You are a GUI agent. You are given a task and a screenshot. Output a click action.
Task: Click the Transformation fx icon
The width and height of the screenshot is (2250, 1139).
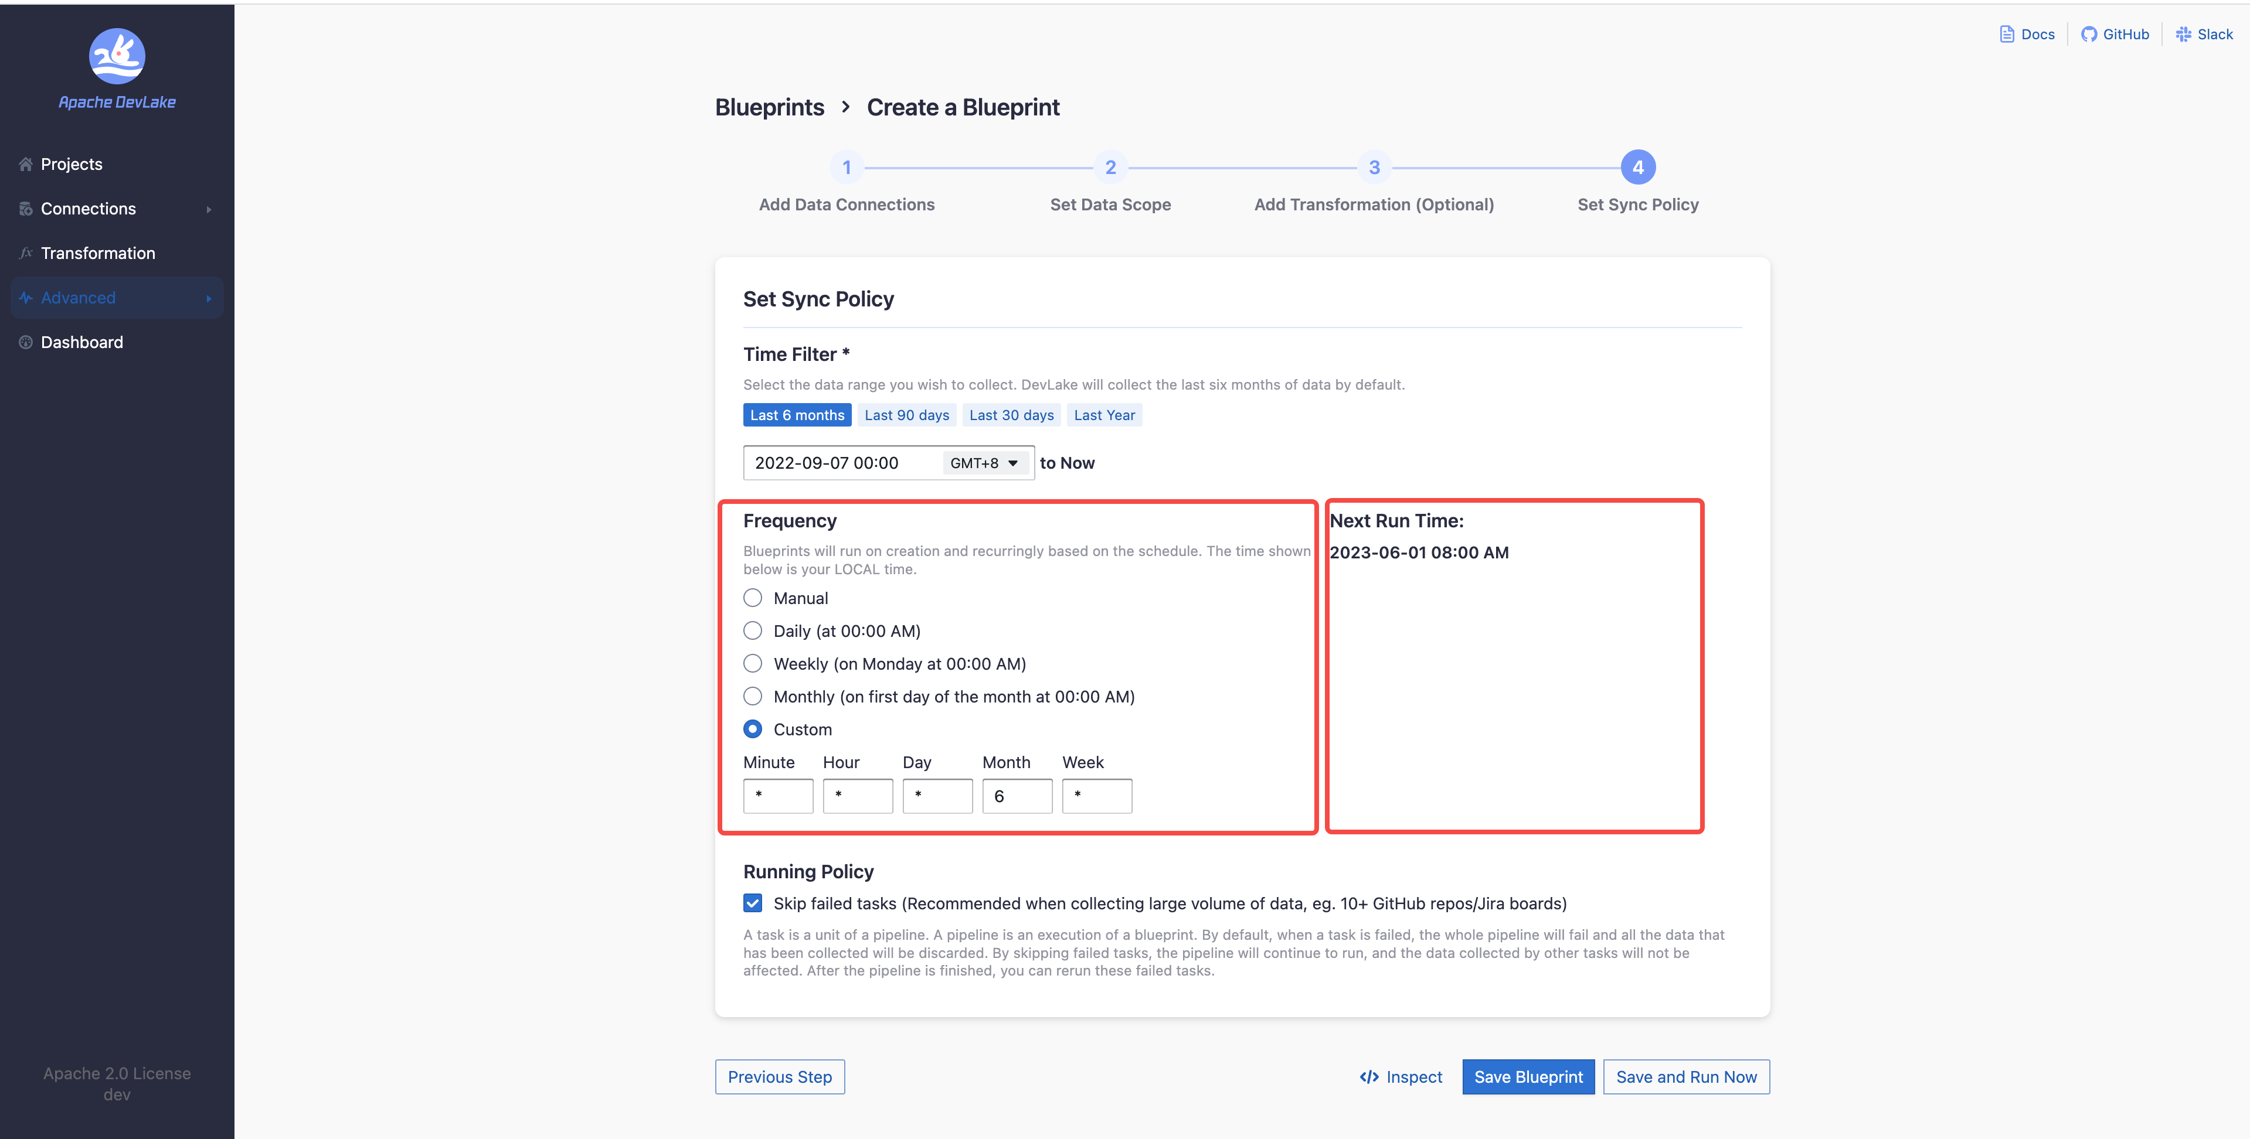(25, 253)
